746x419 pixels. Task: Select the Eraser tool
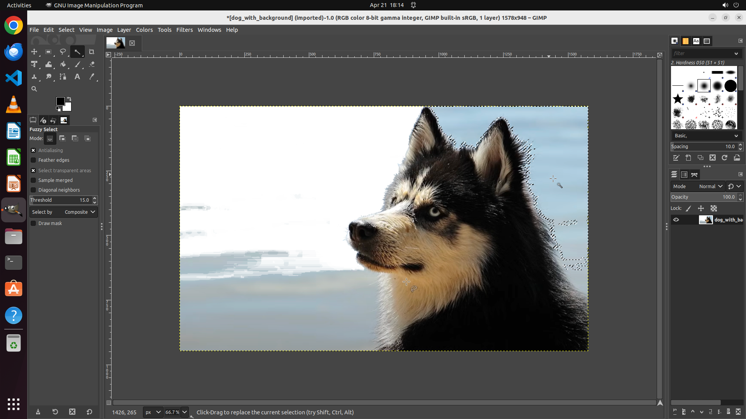tap(92, 64)
